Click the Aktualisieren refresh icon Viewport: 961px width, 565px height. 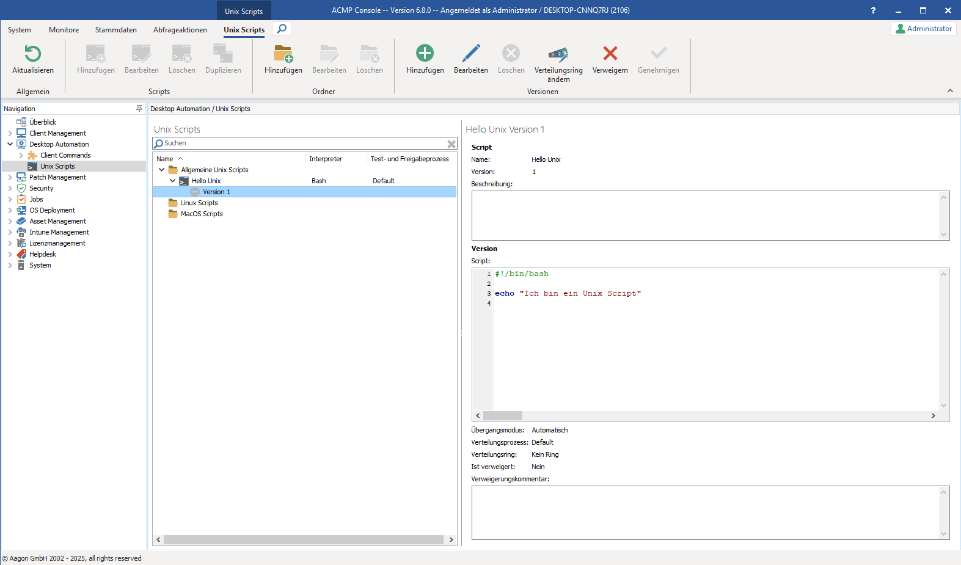click(33, 54)
